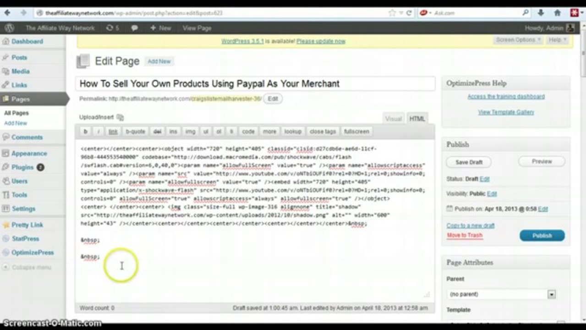
Task: Click the permalink Edit button
Action: 273,99
